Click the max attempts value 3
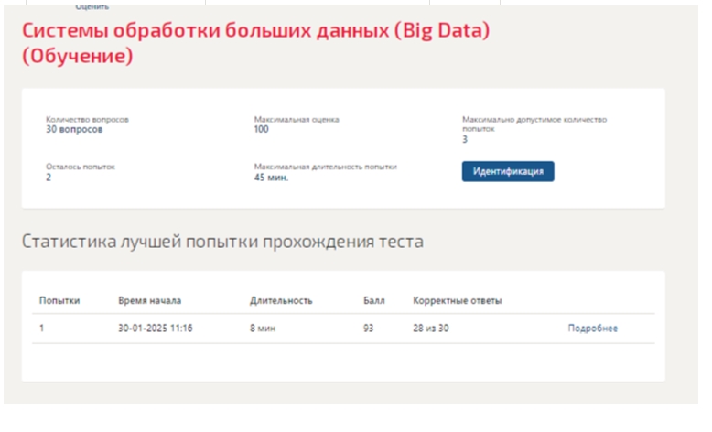 pos(465,139)
